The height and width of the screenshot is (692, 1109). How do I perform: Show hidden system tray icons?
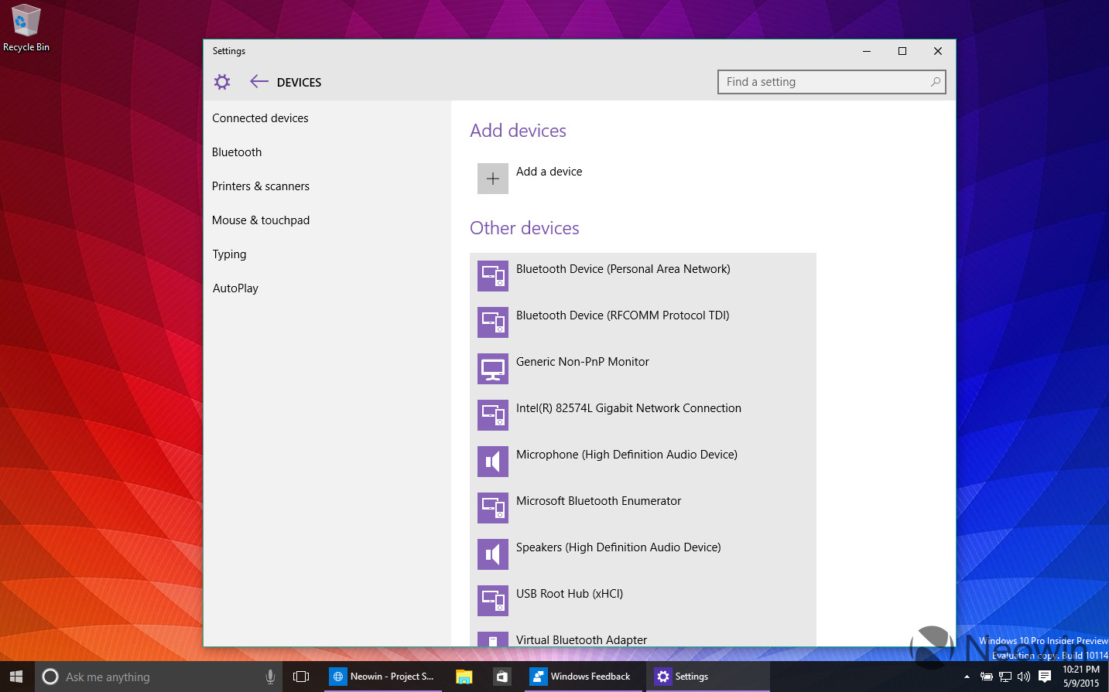click(x=967, y=677)
